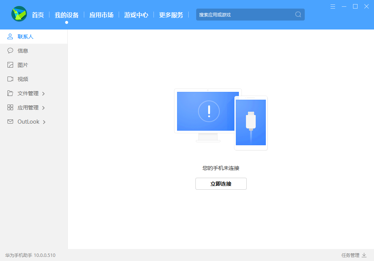Open the 游戏中心 menu item
The width and height of the screenshot is (374, 261).
(136, 15)
